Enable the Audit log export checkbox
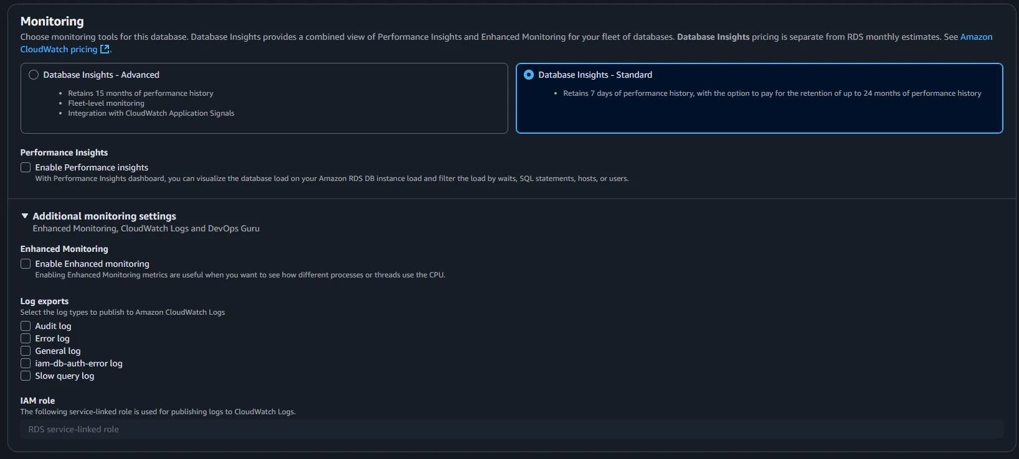 (x=26, y=326)
